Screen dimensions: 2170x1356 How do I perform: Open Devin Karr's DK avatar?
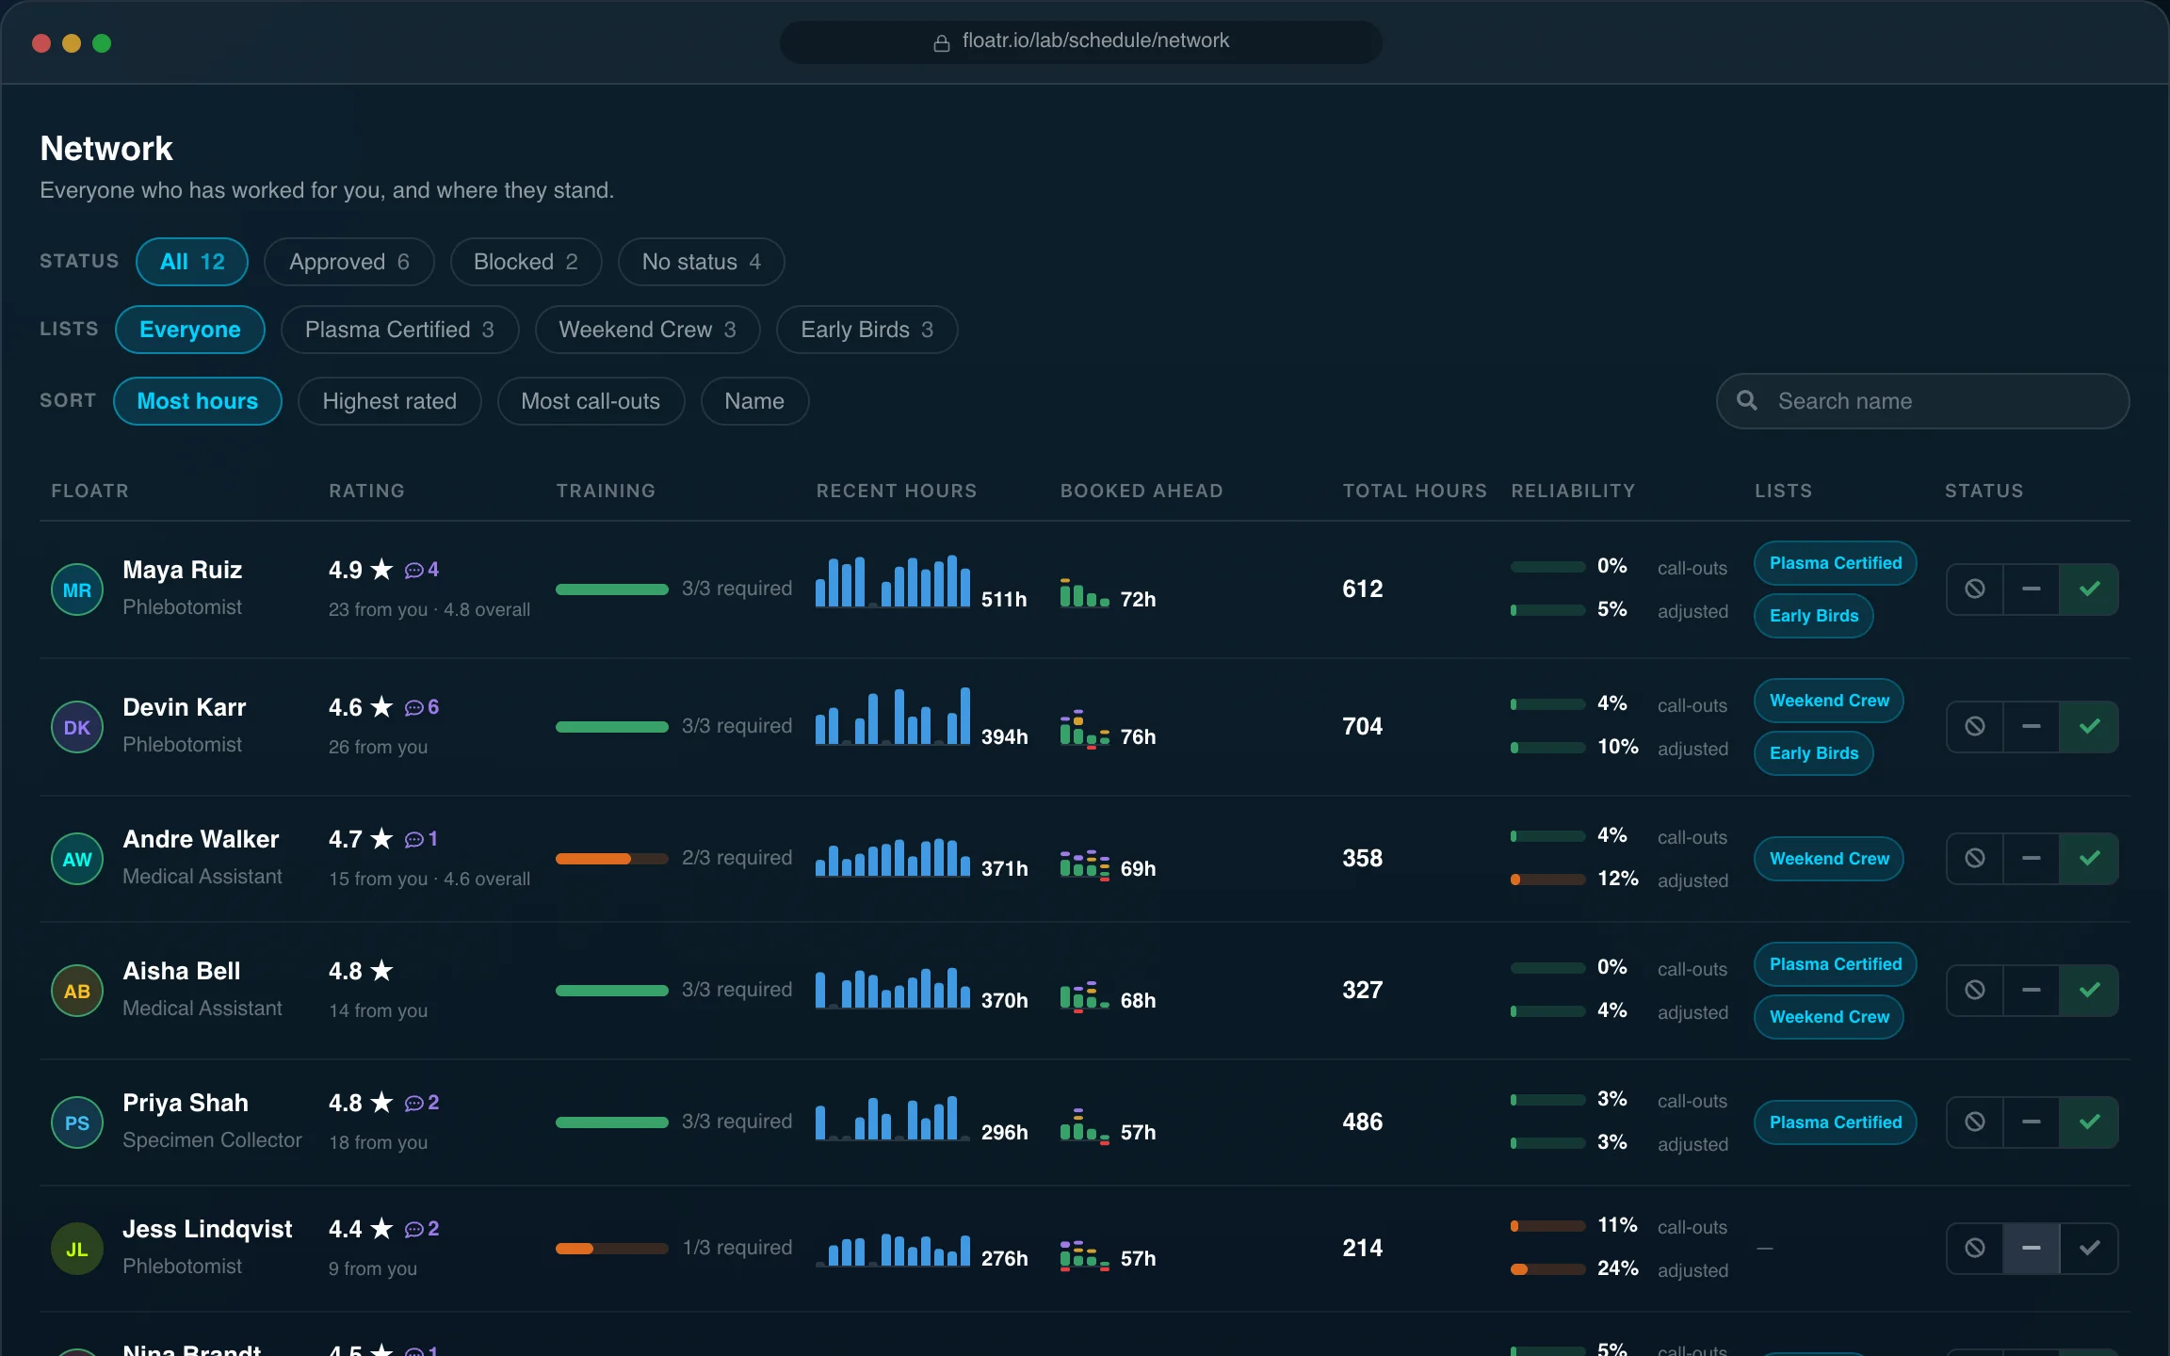(x=77, y=727)
